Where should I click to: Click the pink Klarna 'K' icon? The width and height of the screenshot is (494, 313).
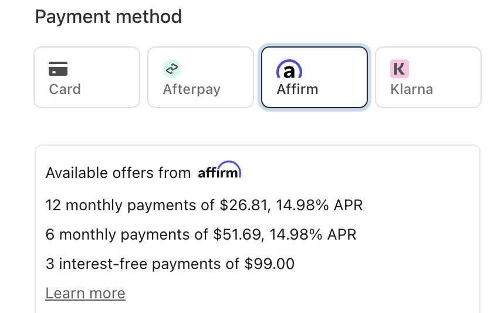(x=399, y=69)
